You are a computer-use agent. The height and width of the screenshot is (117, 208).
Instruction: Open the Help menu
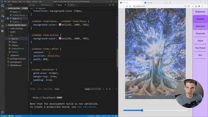(40, 2)
